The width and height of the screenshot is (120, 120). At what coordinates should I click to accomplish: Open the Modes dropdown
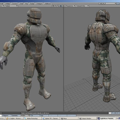coord(25,115)
